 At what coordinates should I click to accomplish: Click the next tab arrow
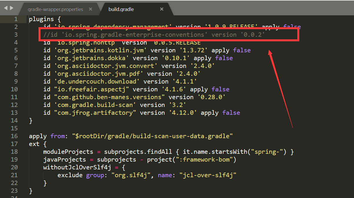(12, 8)
